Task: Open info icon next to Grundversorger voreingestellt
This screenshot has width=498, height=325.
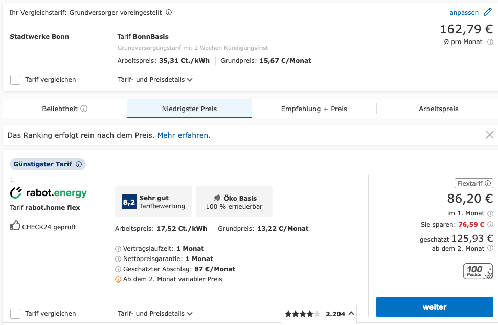Action: (169, 12)
